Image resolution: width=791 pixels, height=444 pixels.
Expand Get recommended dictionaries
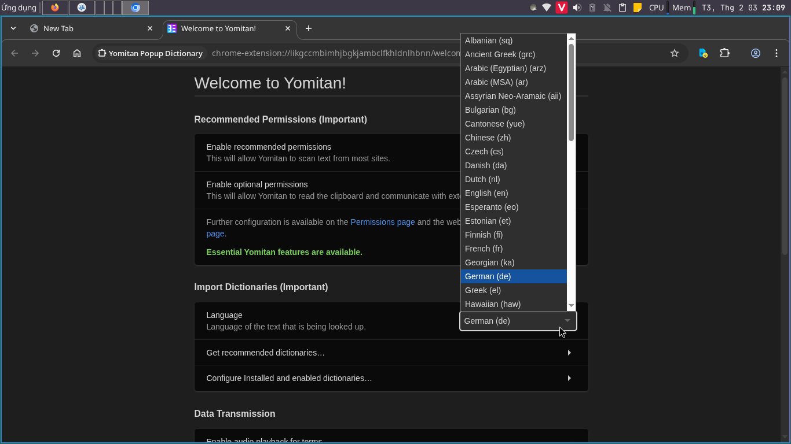[x=391, y=353]
